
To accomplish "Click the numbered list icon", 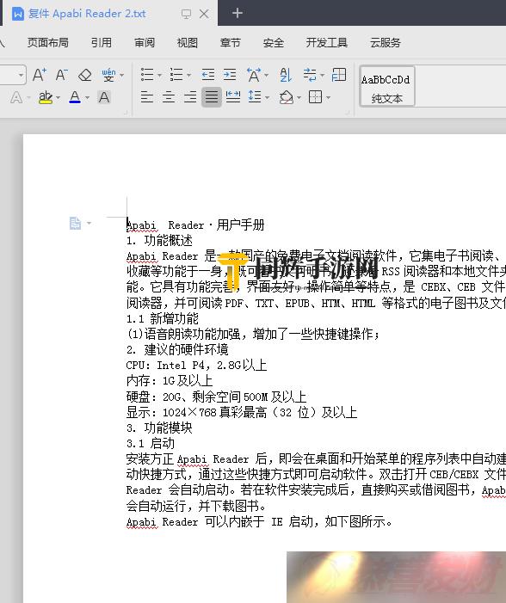I will tap(176, 75).
